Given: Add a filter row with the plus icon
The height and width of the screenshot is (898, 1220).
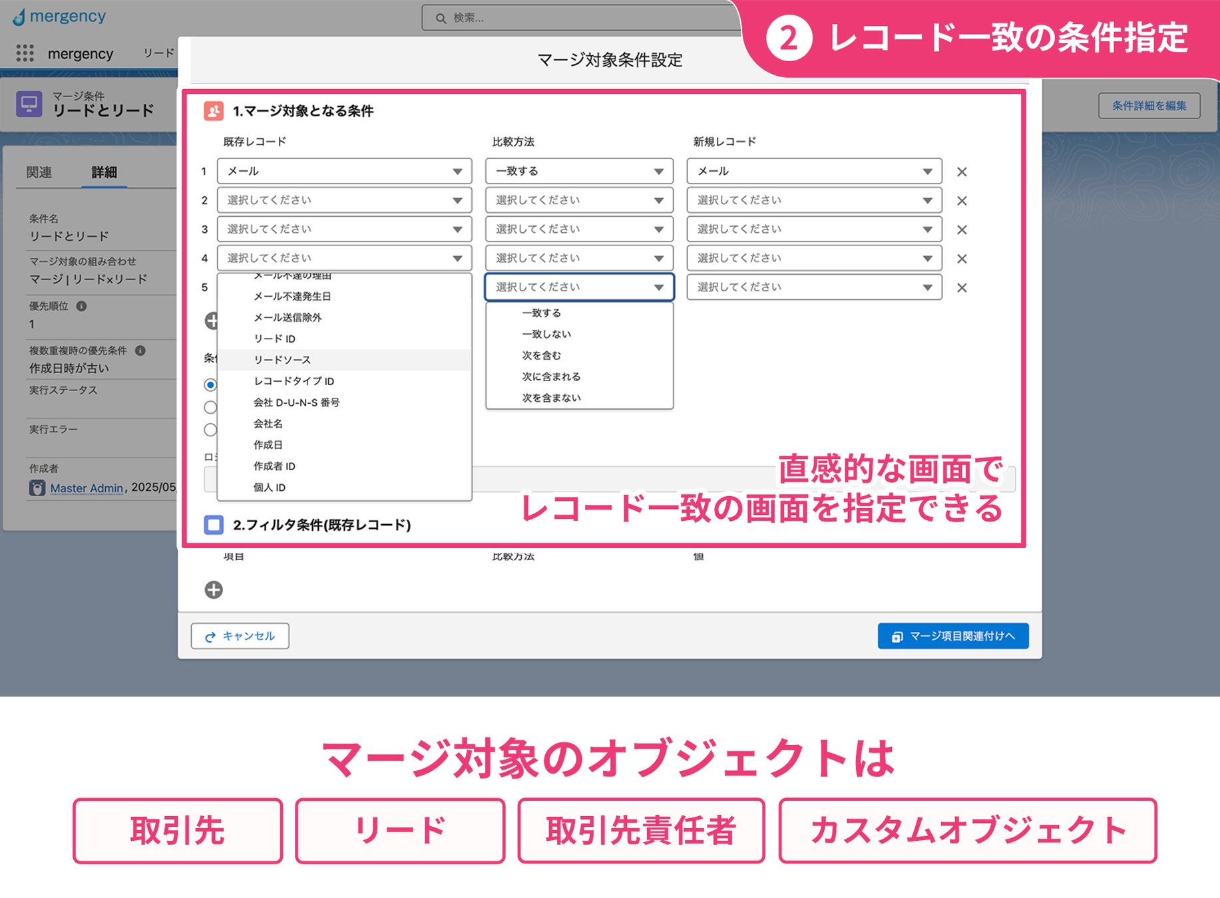Looking at the screenshot, I should [x=214, y=589].
